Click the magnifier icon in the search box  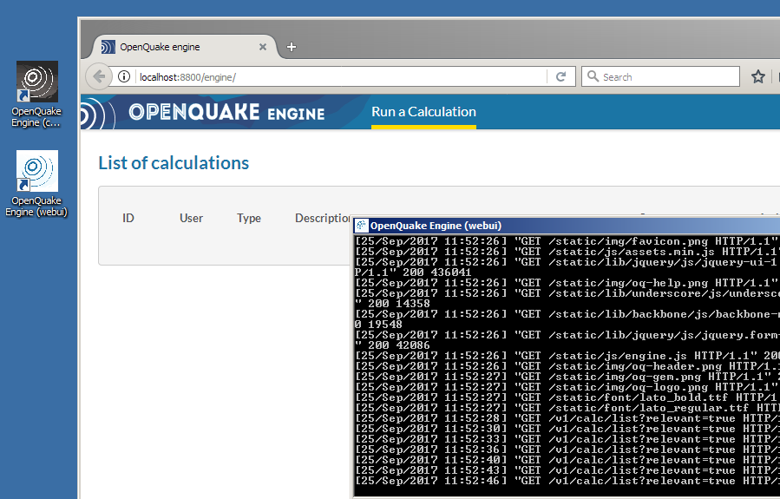(x=593, y=77)
